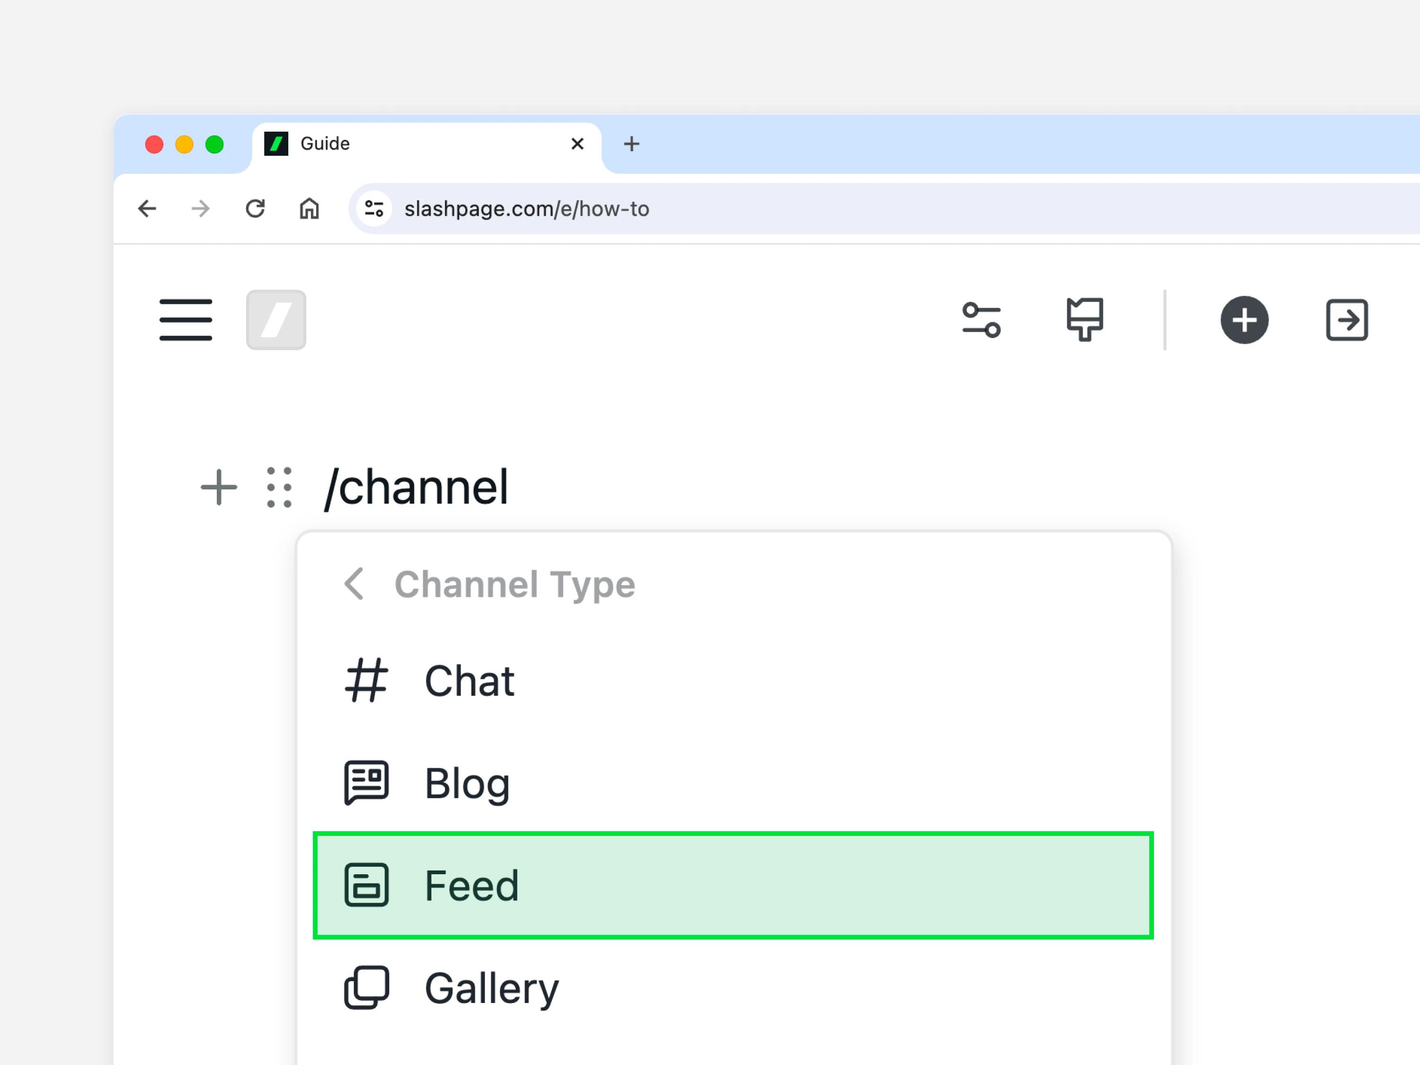Click the yellow minimize window button

coord(184,144)
